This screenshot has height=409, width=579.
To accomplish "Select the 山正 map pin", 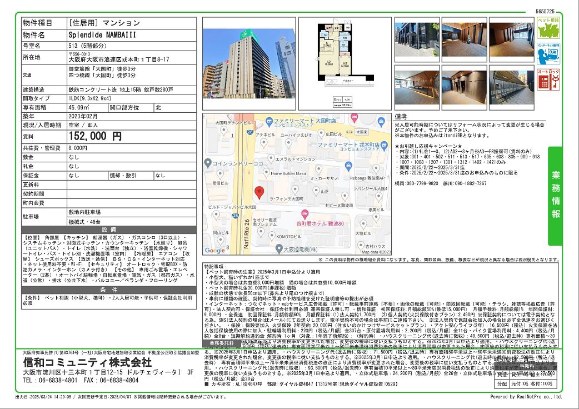I will pos(316,191).
